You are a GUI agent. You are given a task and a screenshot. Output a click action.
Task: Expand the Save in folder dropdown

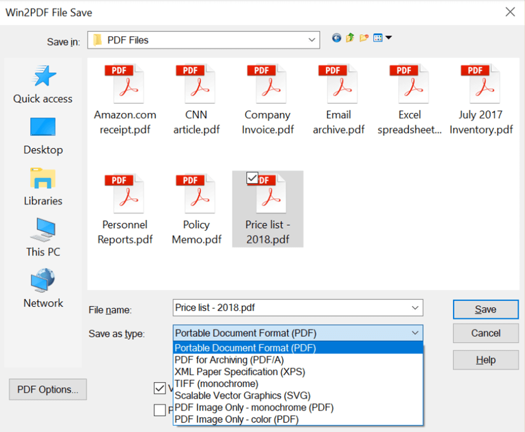click(x=312, y=40)
